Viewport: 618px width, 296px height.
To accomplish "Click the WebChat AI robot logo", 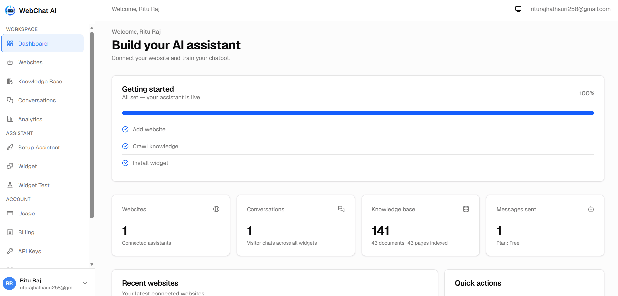I will point(10,10).
